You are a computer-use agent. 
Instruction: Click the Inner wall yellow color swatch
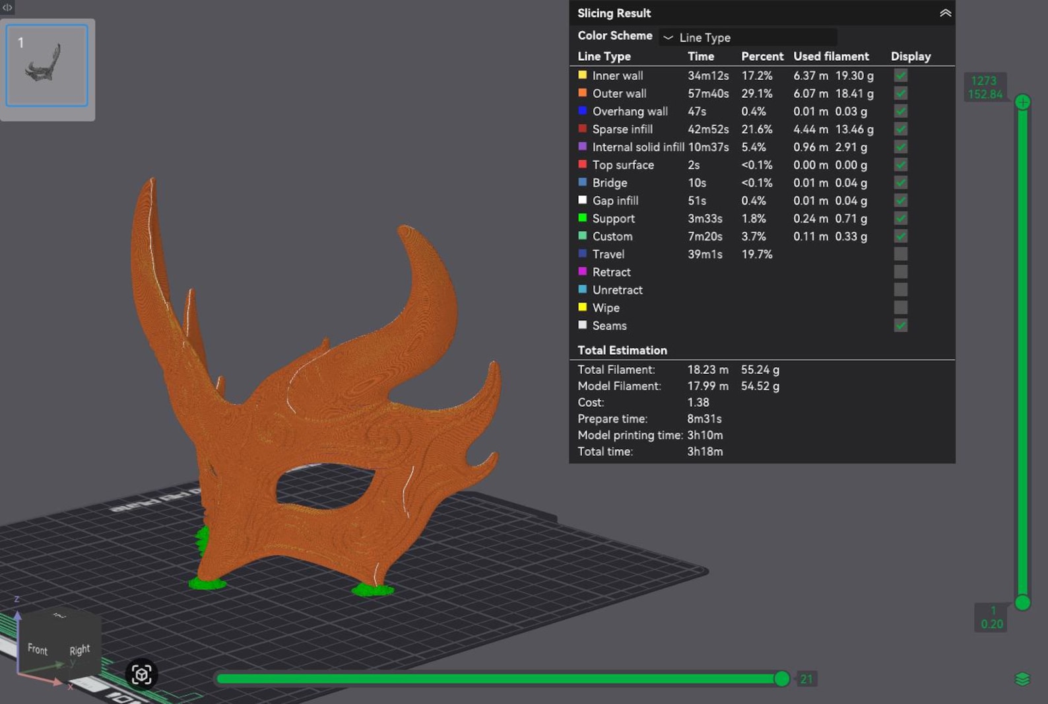[582, 75]
